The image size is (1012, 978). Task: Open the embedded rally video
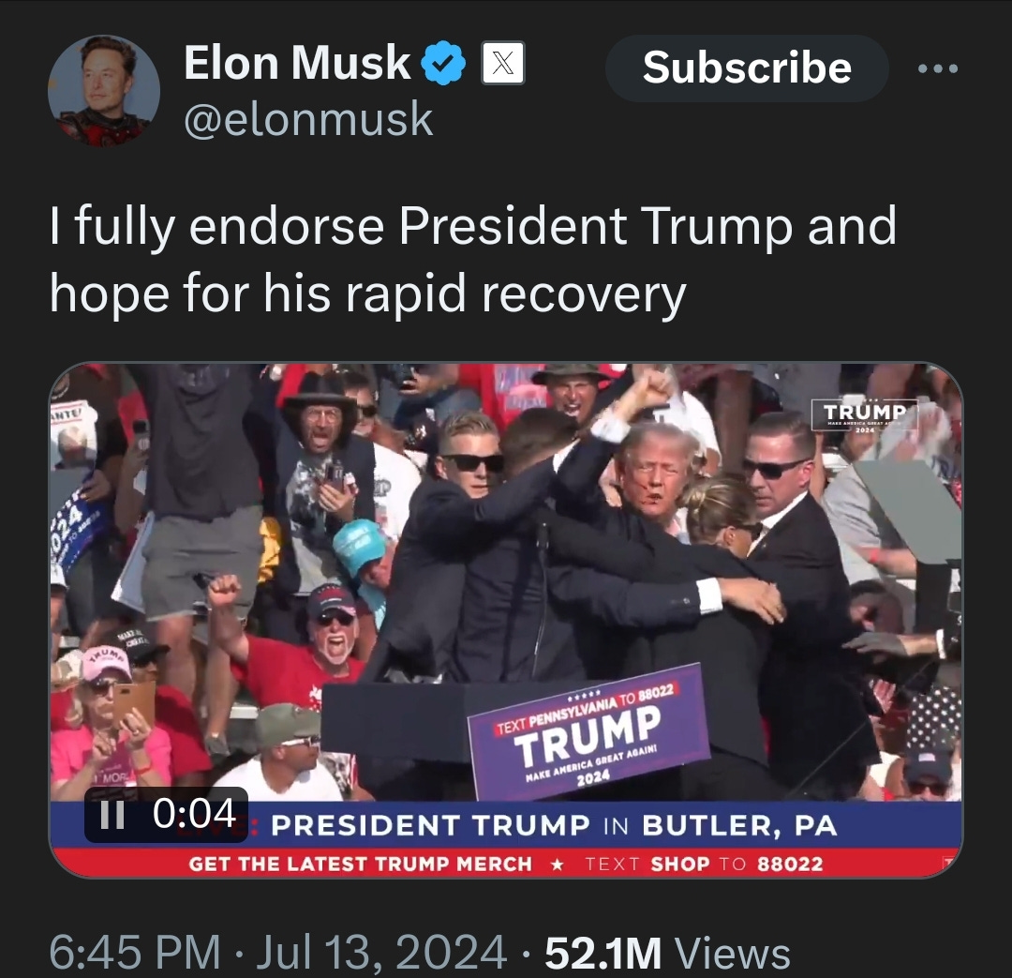coord(506,620)
